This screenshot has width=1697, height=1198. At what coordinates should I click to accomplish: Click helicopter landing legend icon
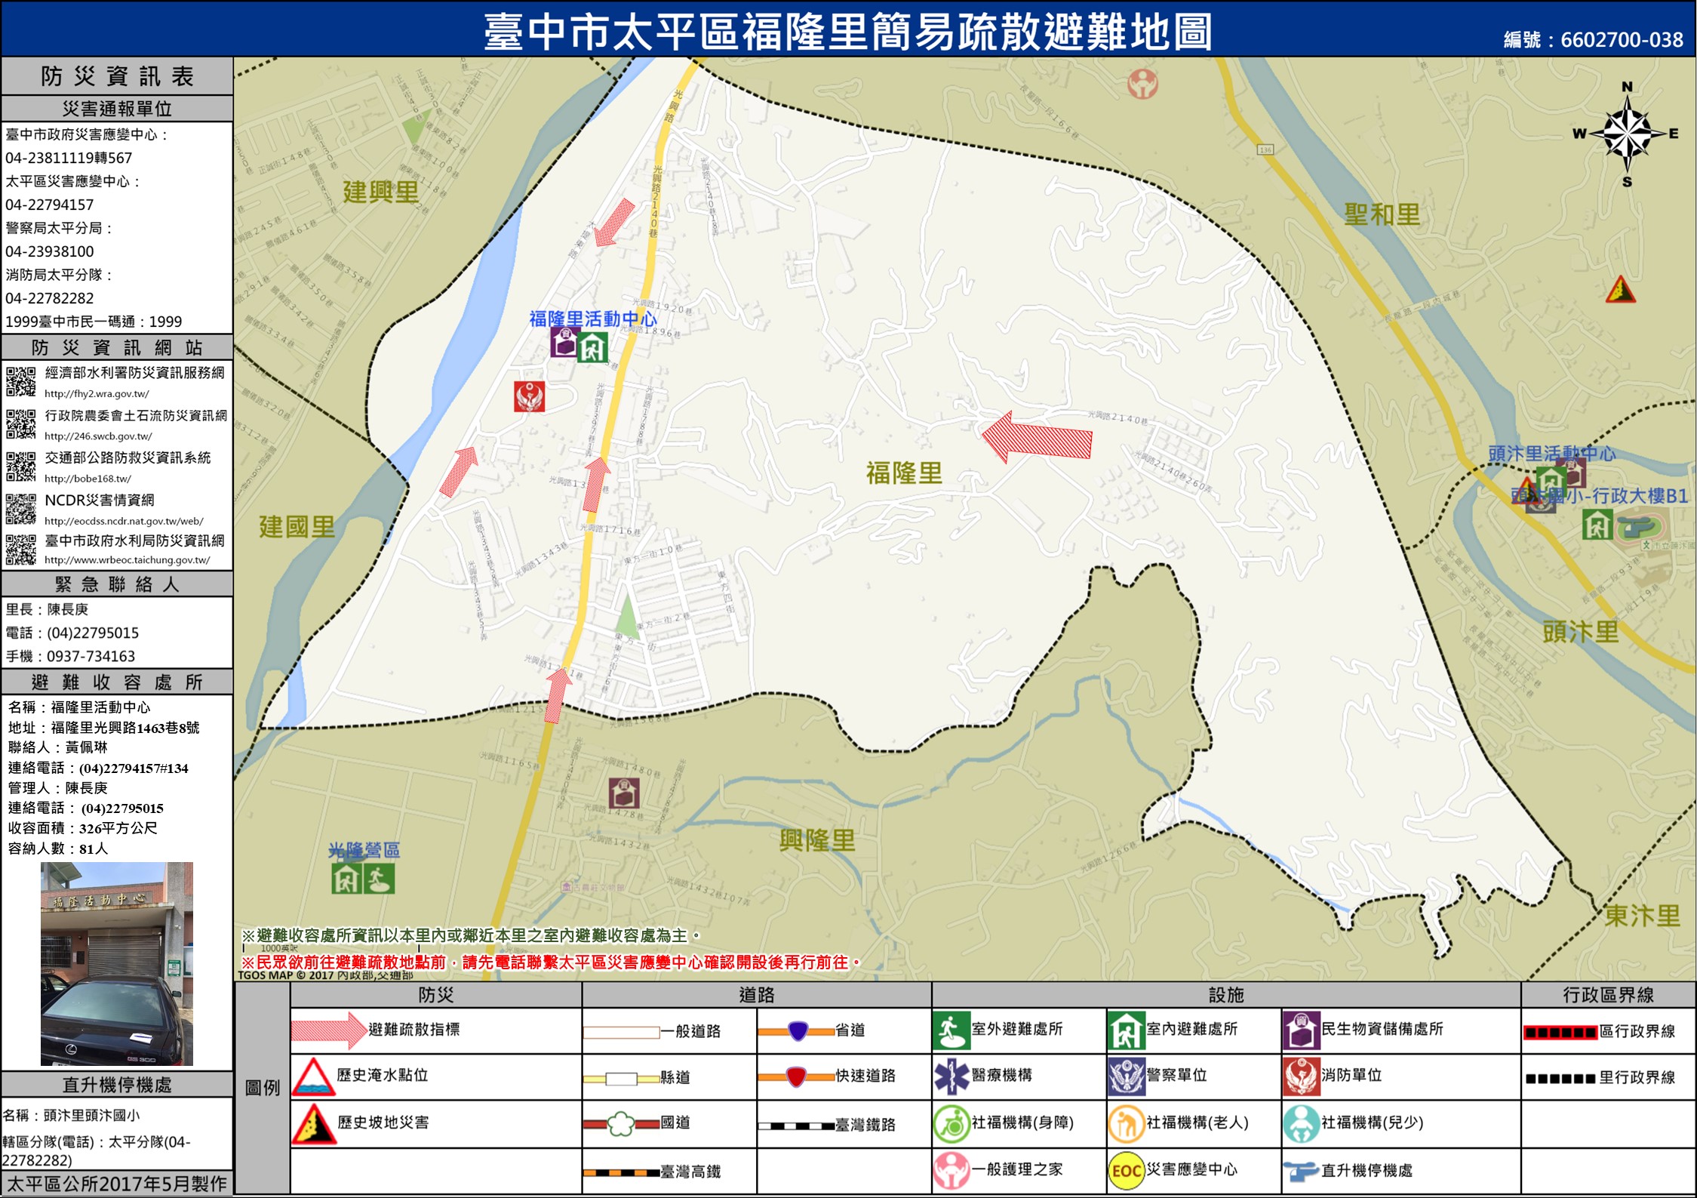pyautogui.click(x=1300, y=1171)
